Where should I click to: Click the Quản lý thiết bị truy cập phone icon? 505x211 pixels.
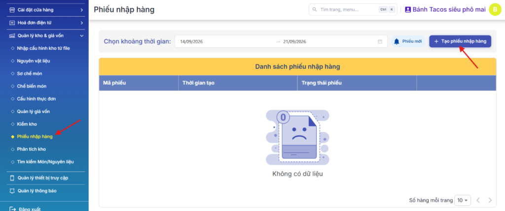point(12,178)
